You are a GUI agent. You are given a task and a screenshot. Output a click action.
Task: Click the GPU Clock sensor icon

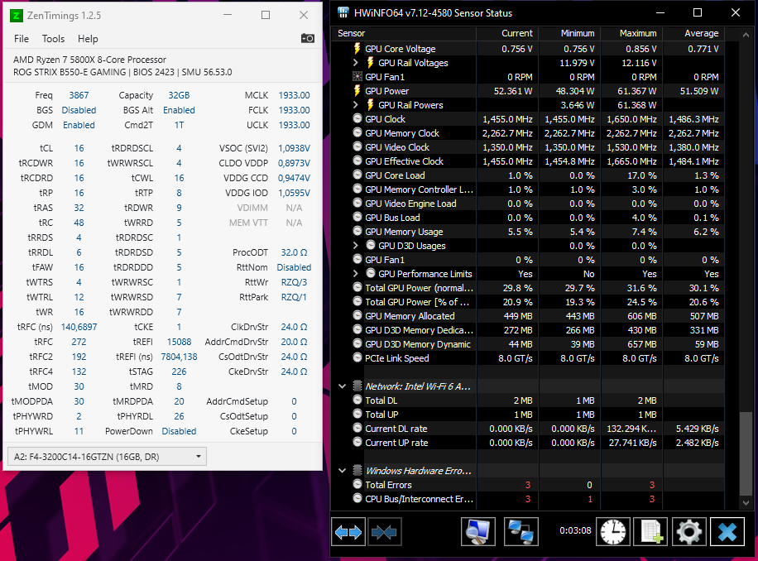tap(357, 118)
